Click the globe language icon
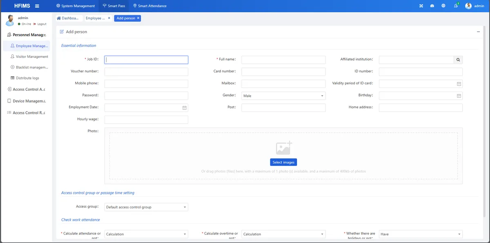Viewport: 490px width, 243px height. point(443,6)
